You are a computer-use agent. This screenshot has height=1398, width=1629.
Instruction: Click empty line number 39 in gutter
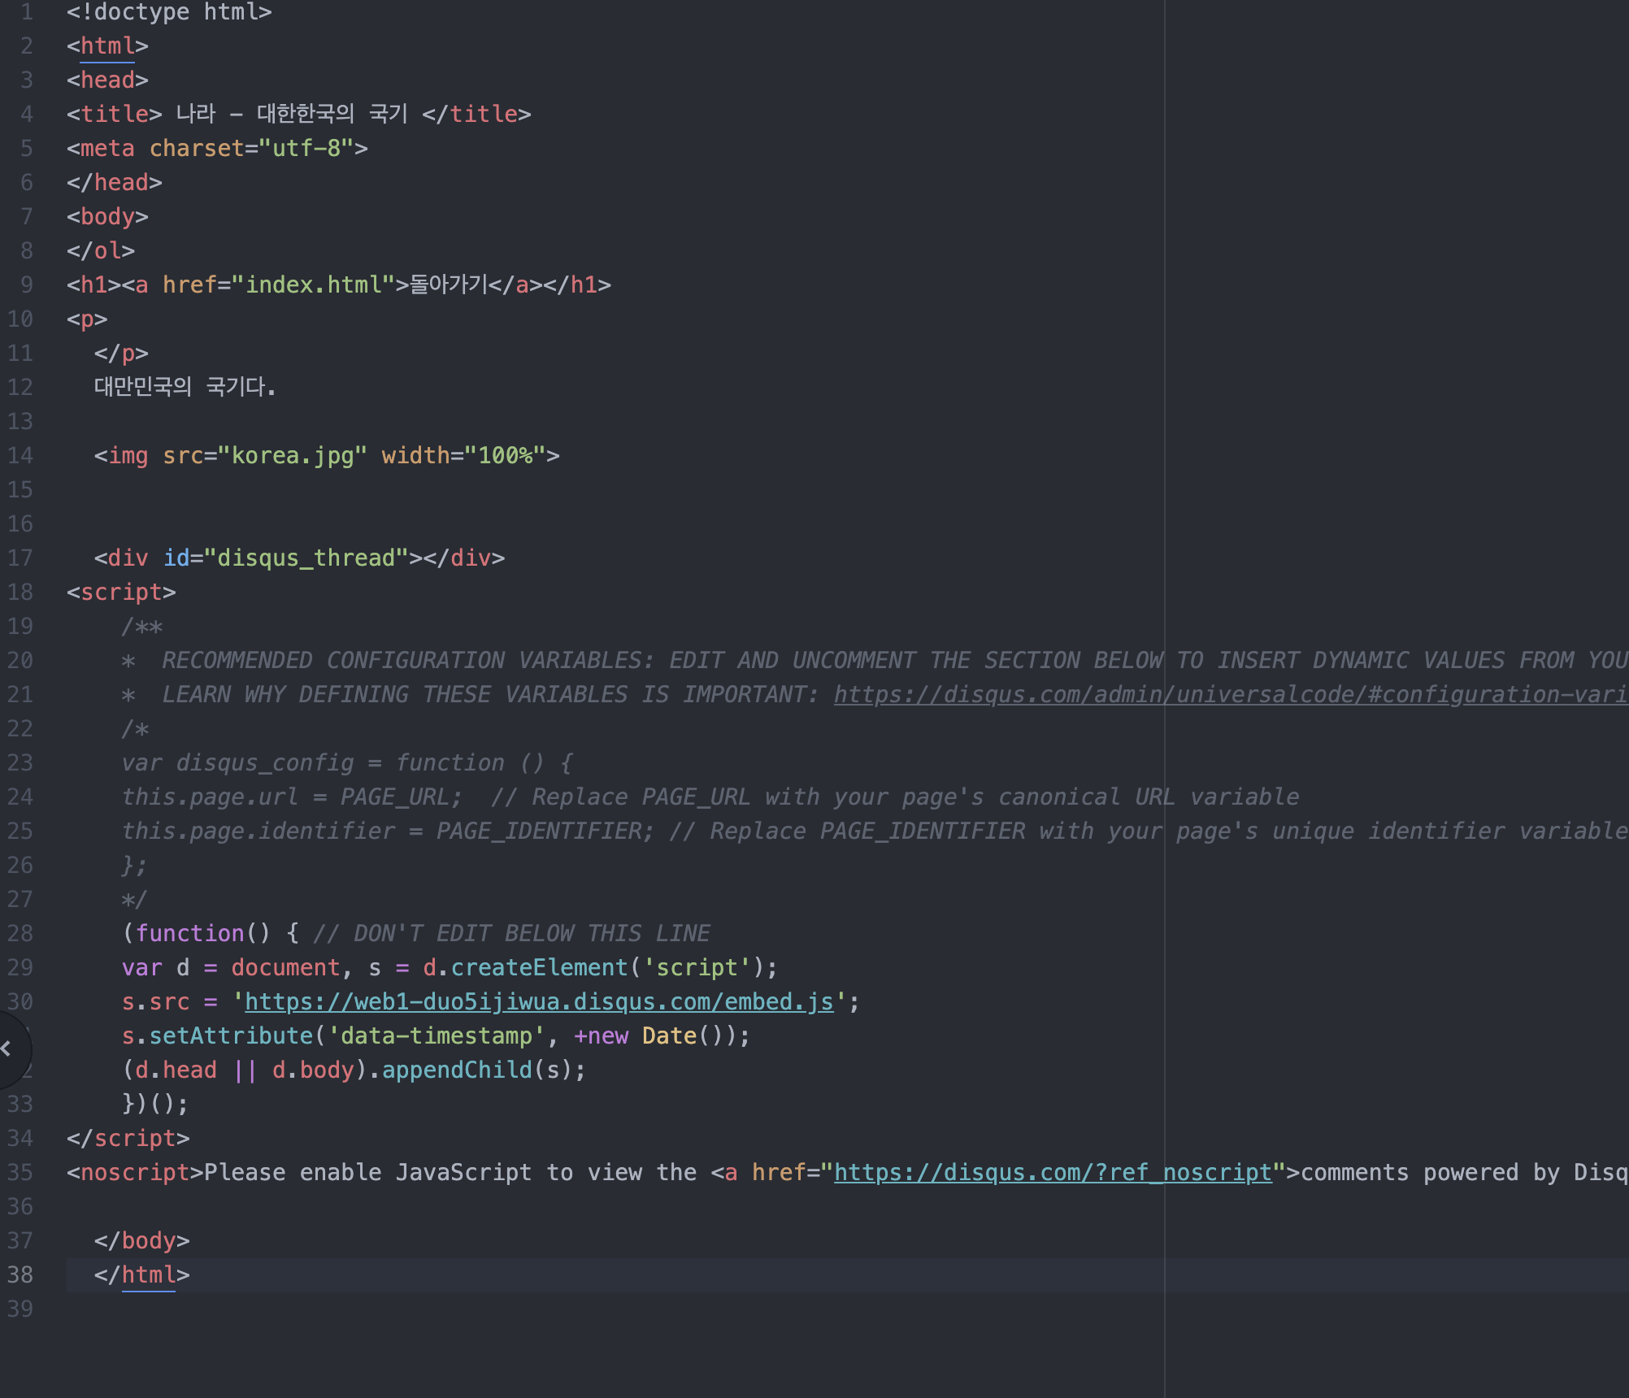(x=21, y=1309)
